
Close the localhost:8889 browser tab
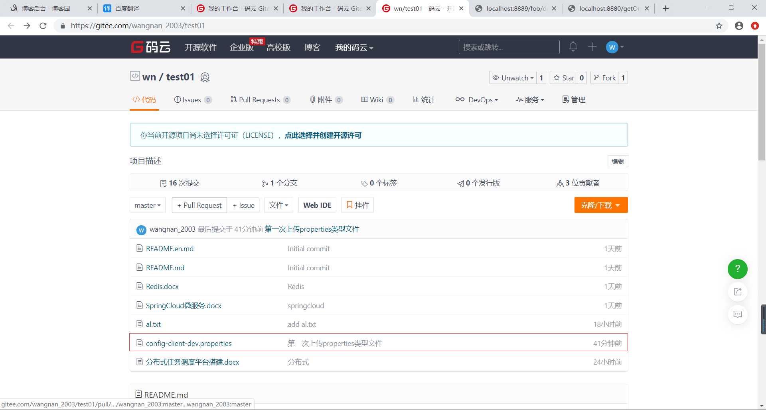[554, 8]
